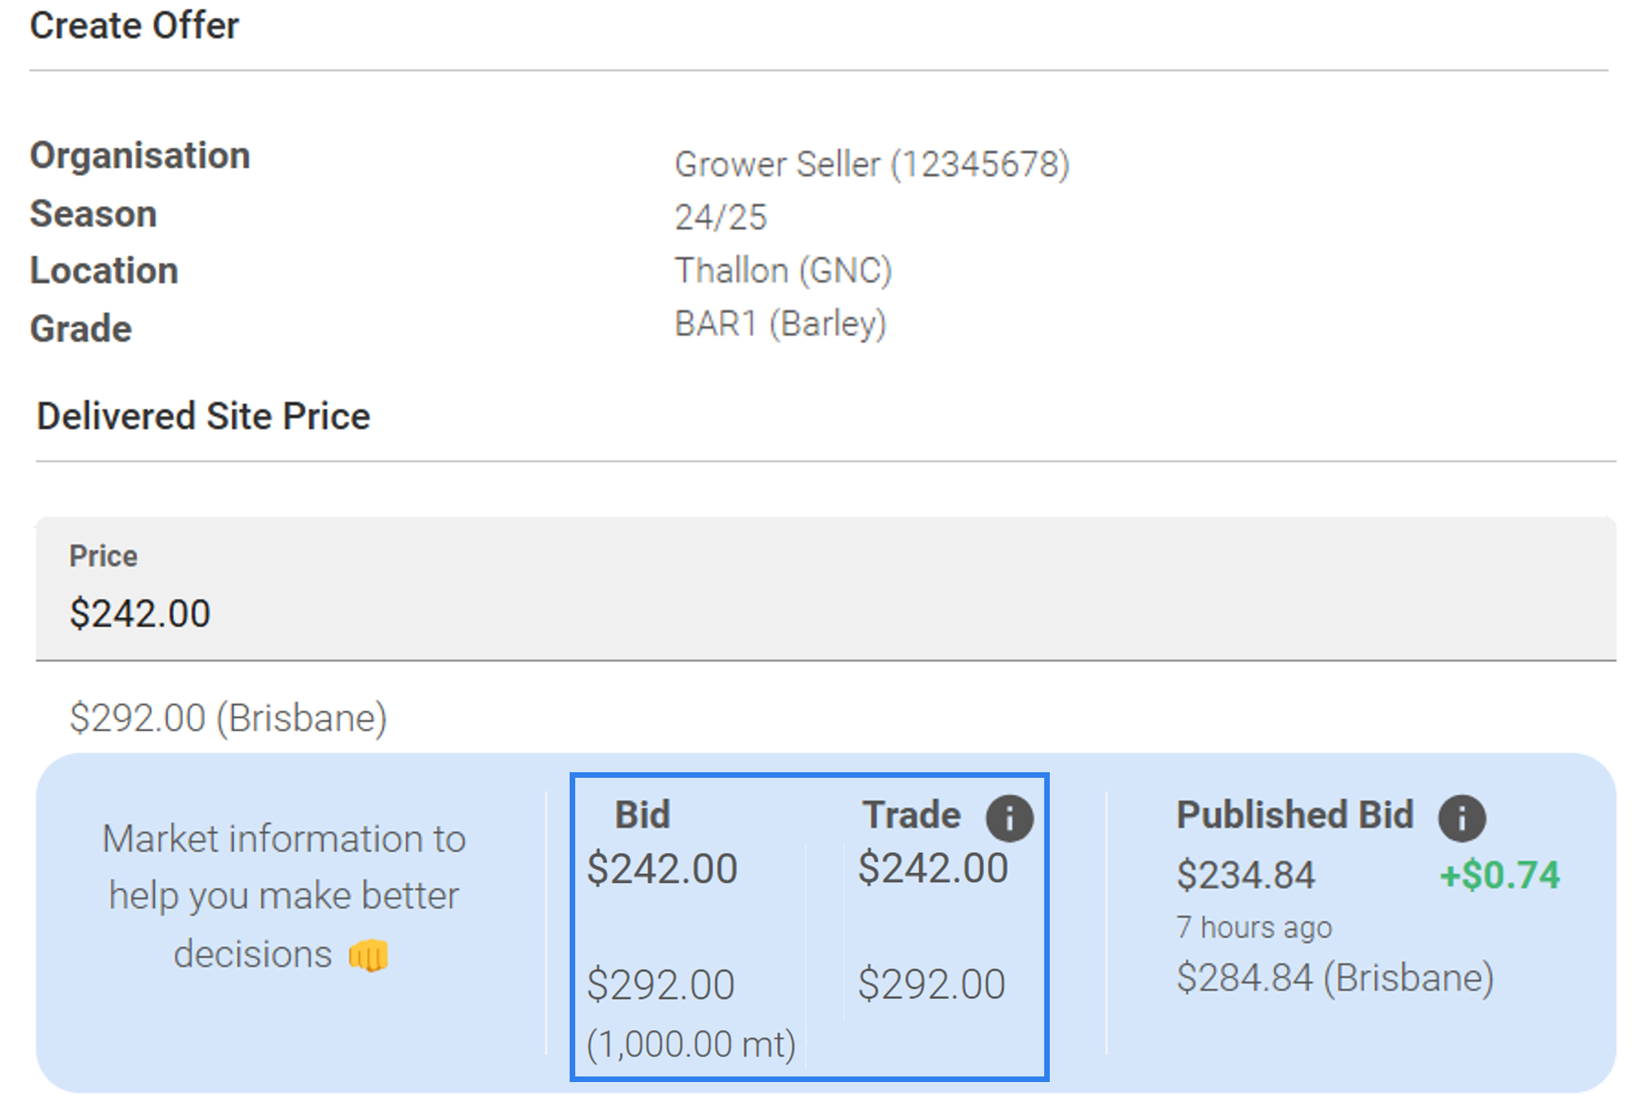
Task: Click the Published Bid heading
Action: click(x=1294, y=815)
